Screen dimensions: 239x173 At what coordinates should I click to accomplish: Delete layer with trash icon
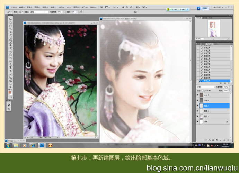[x=228, y=140]
